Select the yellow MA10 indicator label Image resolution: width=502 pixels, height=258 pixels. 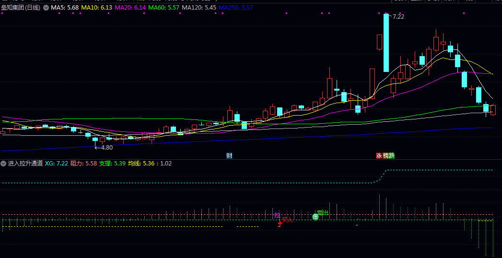tap(96, 8)
